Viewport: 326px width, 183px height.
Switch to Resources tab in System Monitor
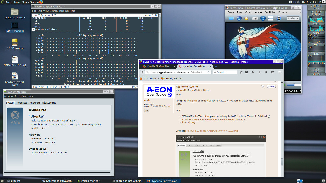click(x=34, y=103)
